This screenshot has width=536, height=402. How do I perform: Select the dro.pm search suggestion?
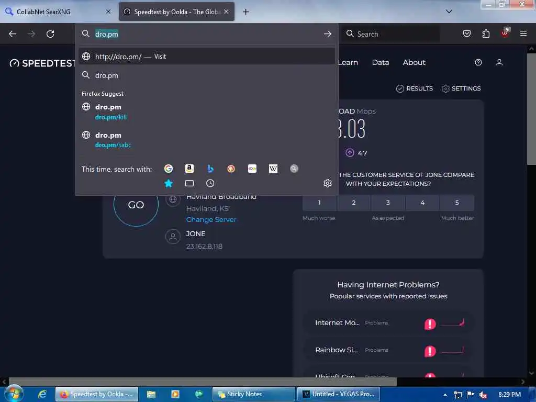point(206,75)
